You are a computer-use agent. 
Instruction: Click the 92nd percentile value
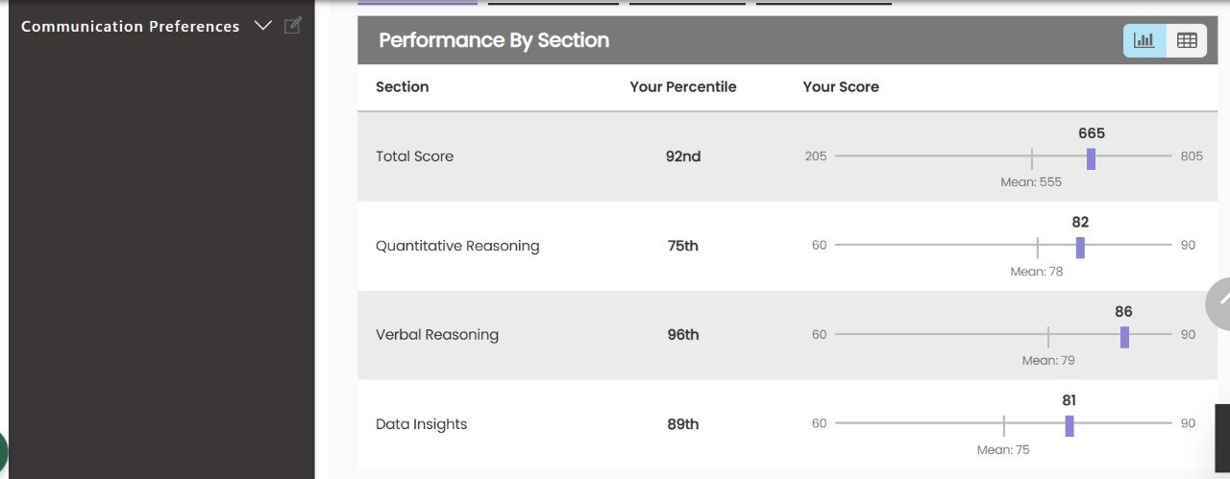tap(683, 156)
